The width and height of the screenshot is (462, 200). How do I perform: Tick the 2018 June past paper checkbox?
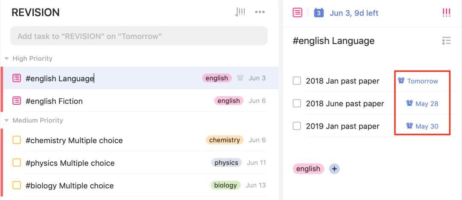pyautogui.click(x=297, y=103)
